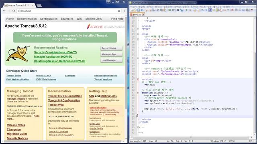Click the localhost address bar
The width and height of the screenshot is (257, 144).
[x=67, y=11]
